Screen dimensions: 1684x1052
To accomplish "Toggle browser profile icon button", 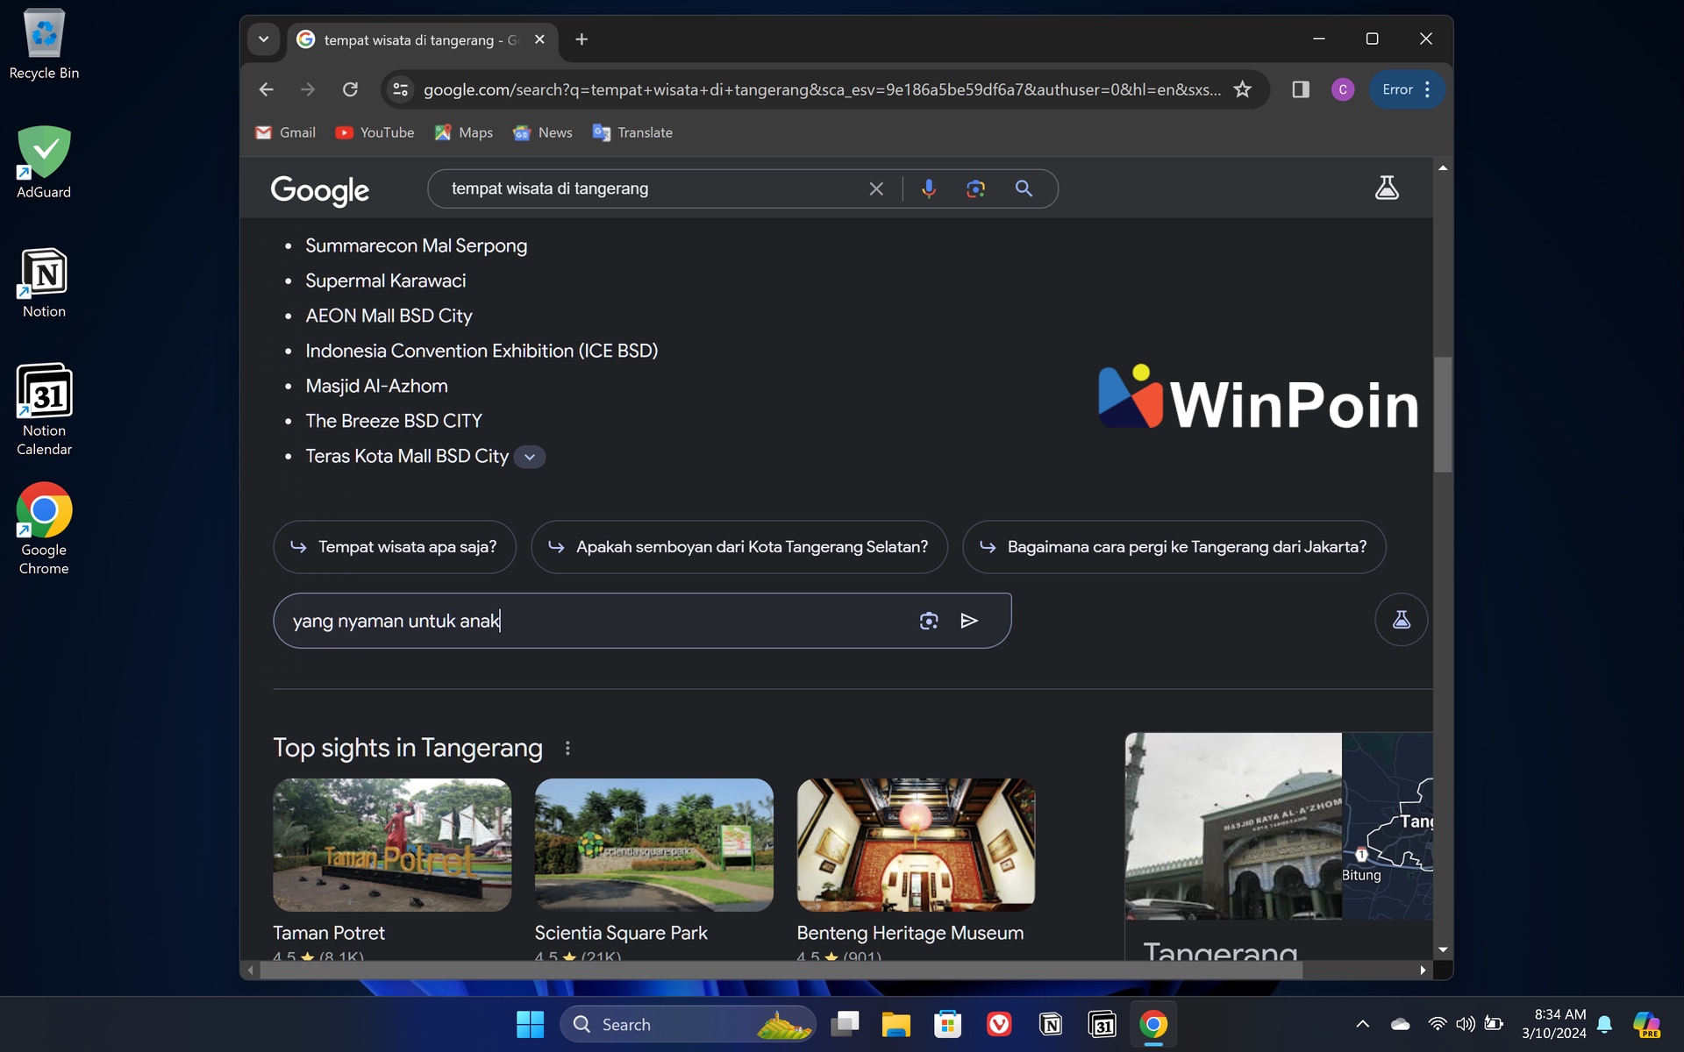I will tap(1342, 89).
